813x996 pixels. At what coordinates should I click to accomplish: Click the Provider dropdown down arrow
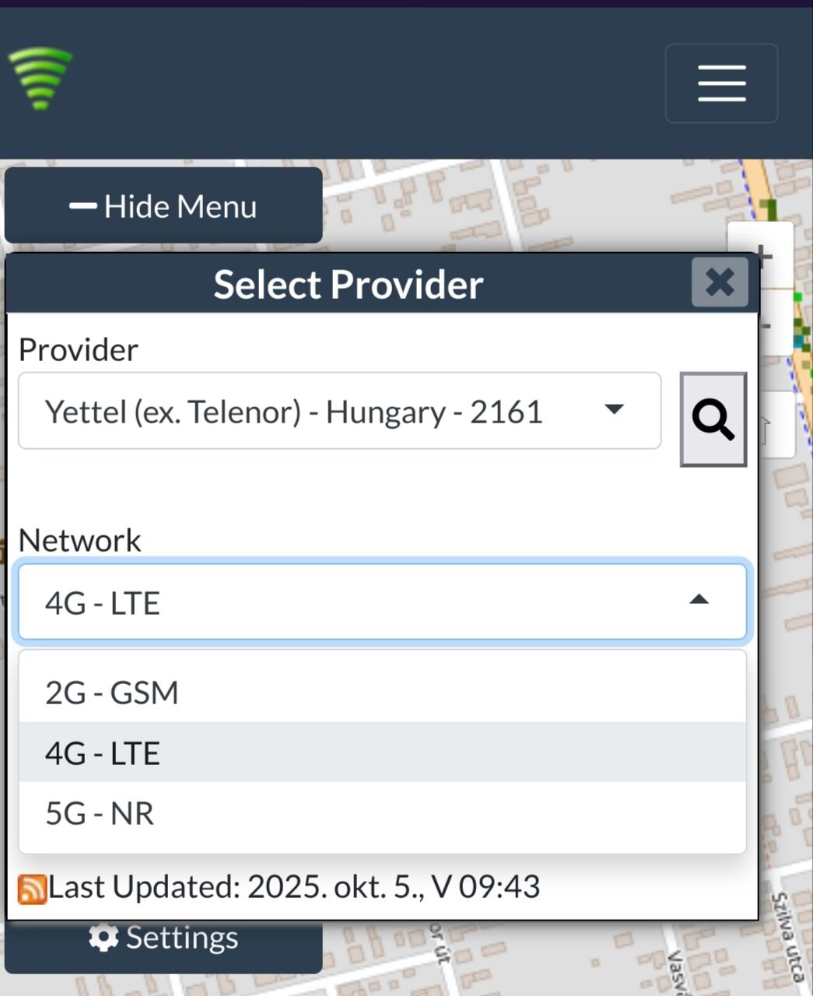(614, 409)
